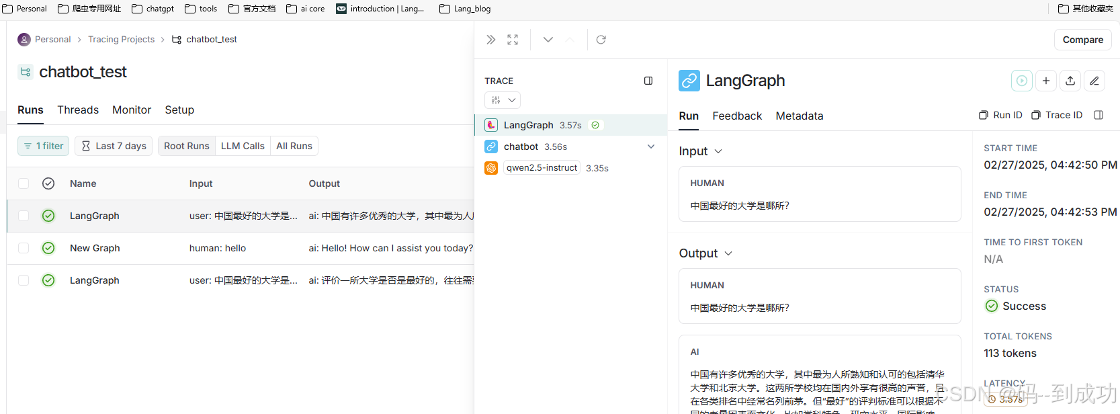Click the LangGraph run icon in trace tree

(491, 125)
